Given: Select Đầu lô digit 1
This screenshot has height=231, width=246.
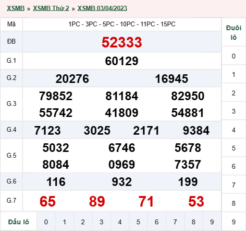Looking at the screenshot, I should [x=64, y=222].
